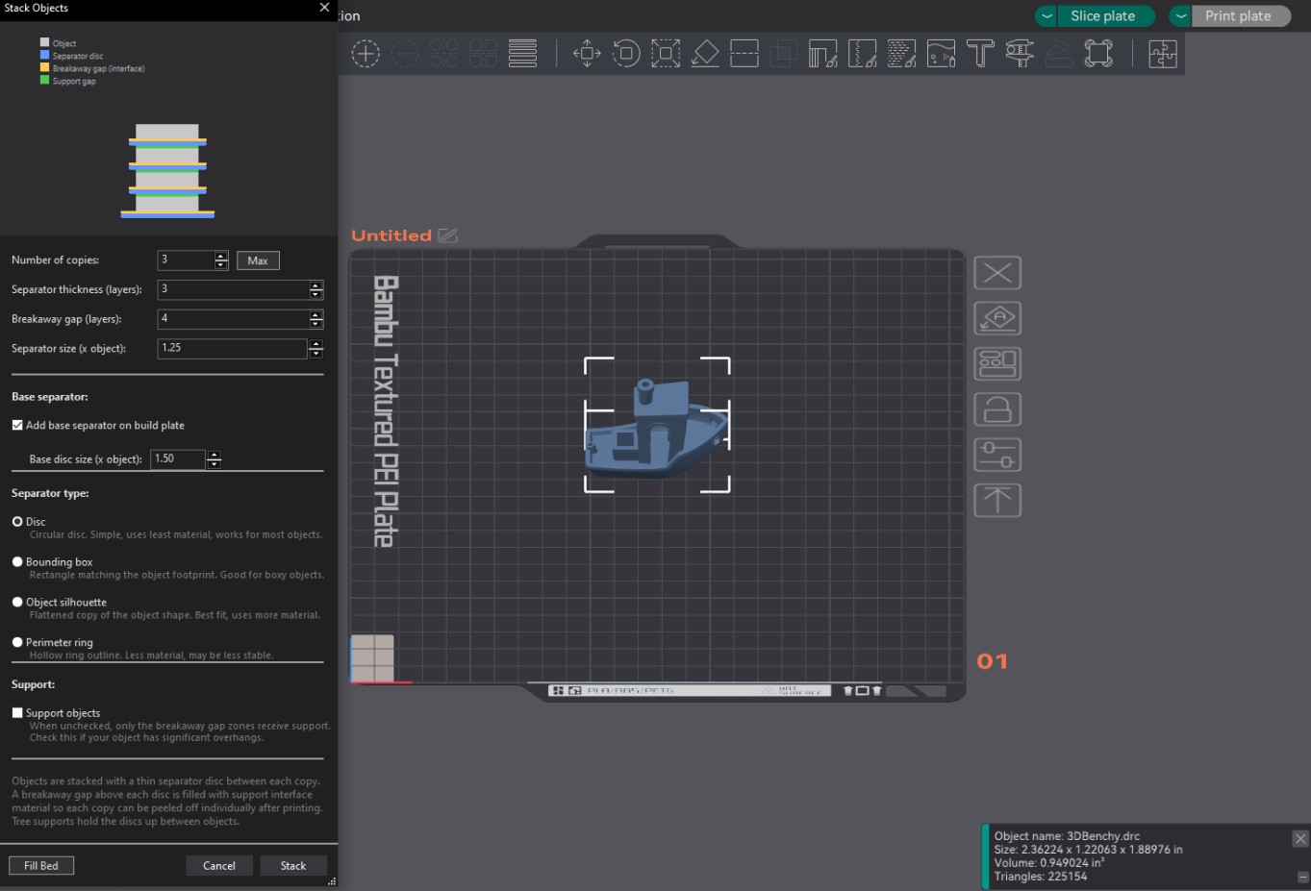Click the Fill Bed button
The height and width of the screenshot is (891, 1311).
tap(41, 866)
